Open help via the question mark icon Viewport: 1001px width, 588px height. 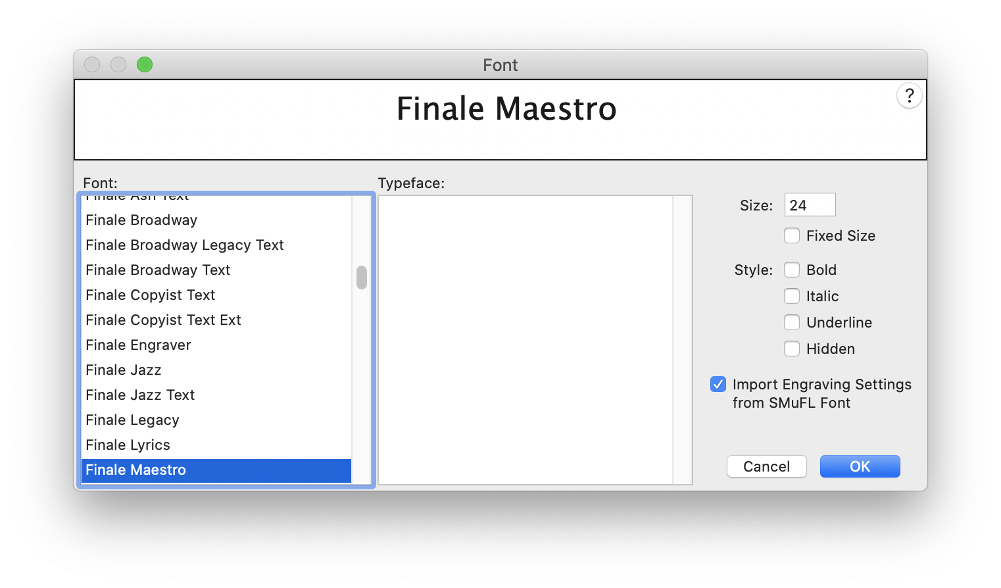[910, 96]
